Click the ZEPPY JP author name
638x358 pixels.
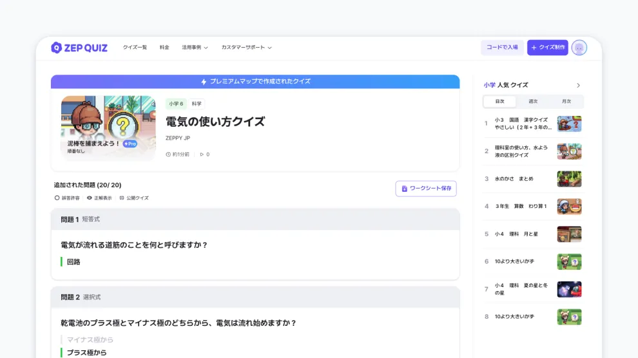178,138
